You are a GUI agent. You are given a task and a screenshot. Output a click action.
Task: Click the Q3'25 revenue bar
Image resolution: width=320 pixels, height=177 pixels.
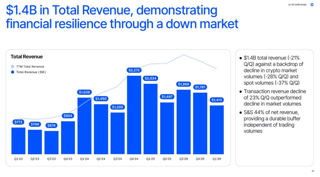(184, 122)
